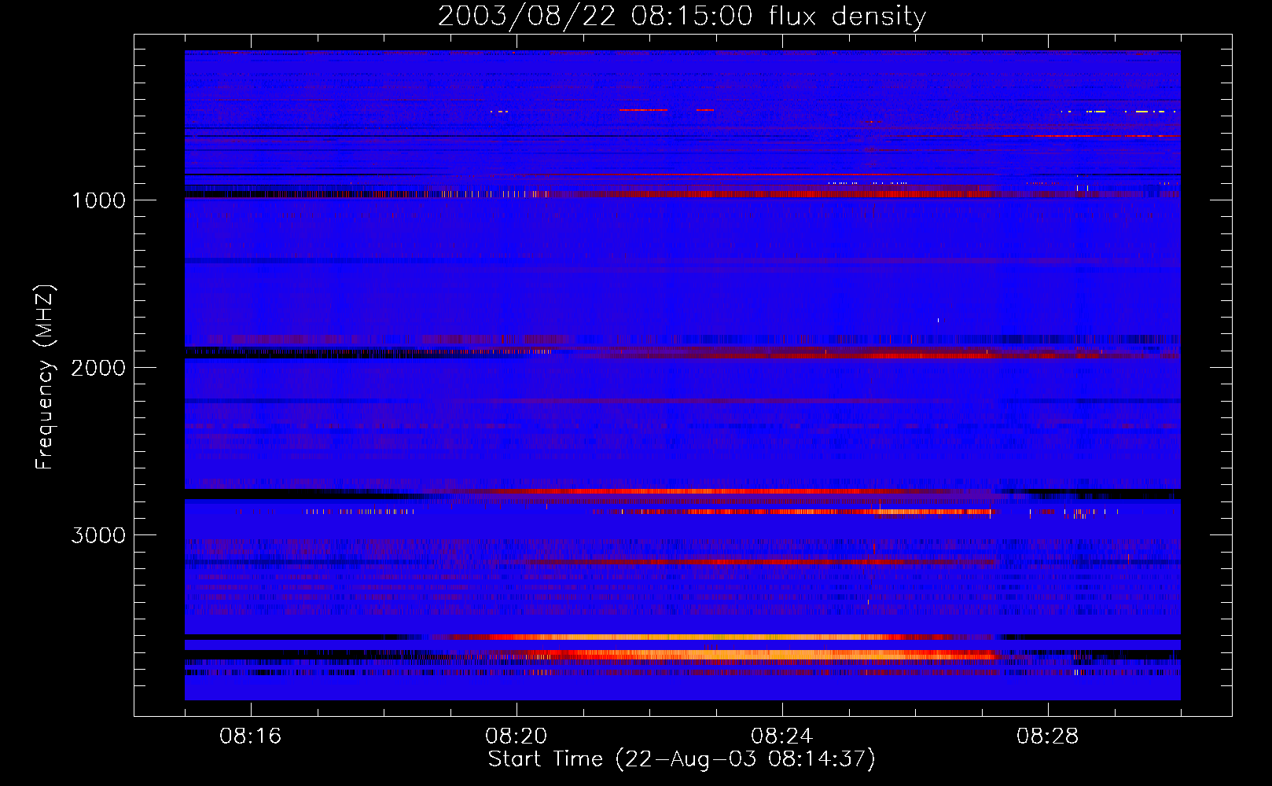Select the 1000 frequency axis label
1272x786 pixels.
(x=98, y=200)
